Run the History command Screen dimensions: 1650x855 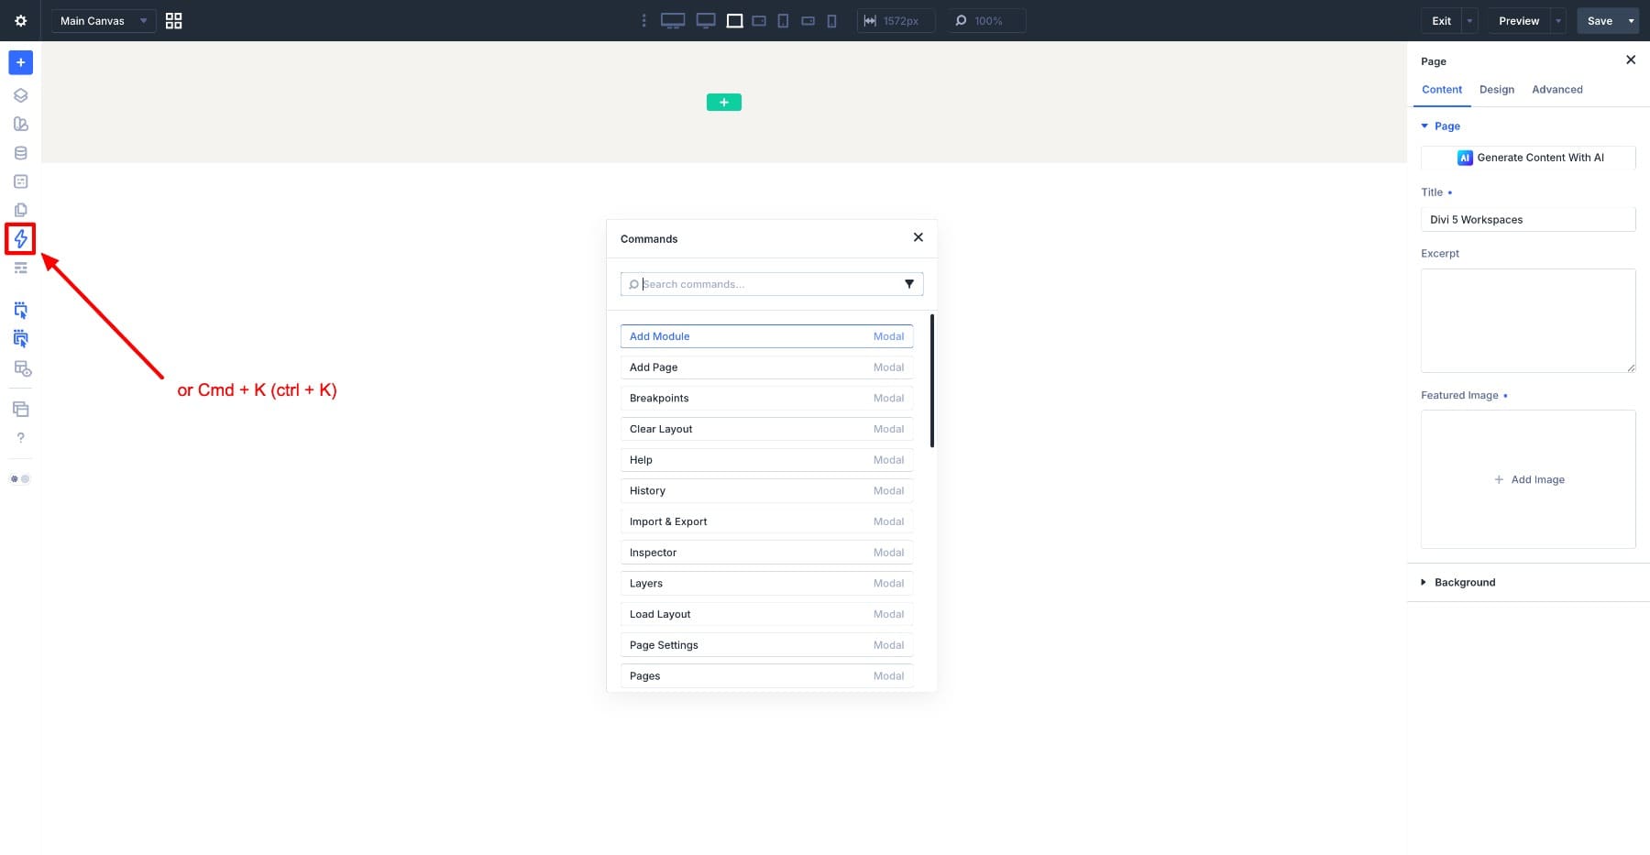(766, 491)
